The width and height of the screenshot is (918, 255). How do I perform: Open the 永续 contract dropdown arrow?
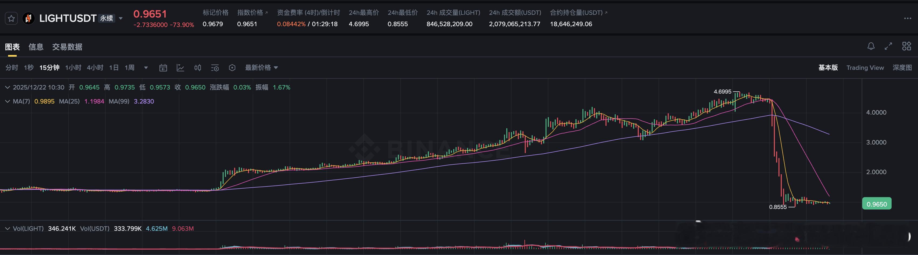click(x=120, y=18)
